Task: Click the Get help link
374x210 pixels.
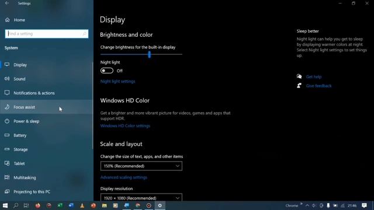Action: coord(314,76)
